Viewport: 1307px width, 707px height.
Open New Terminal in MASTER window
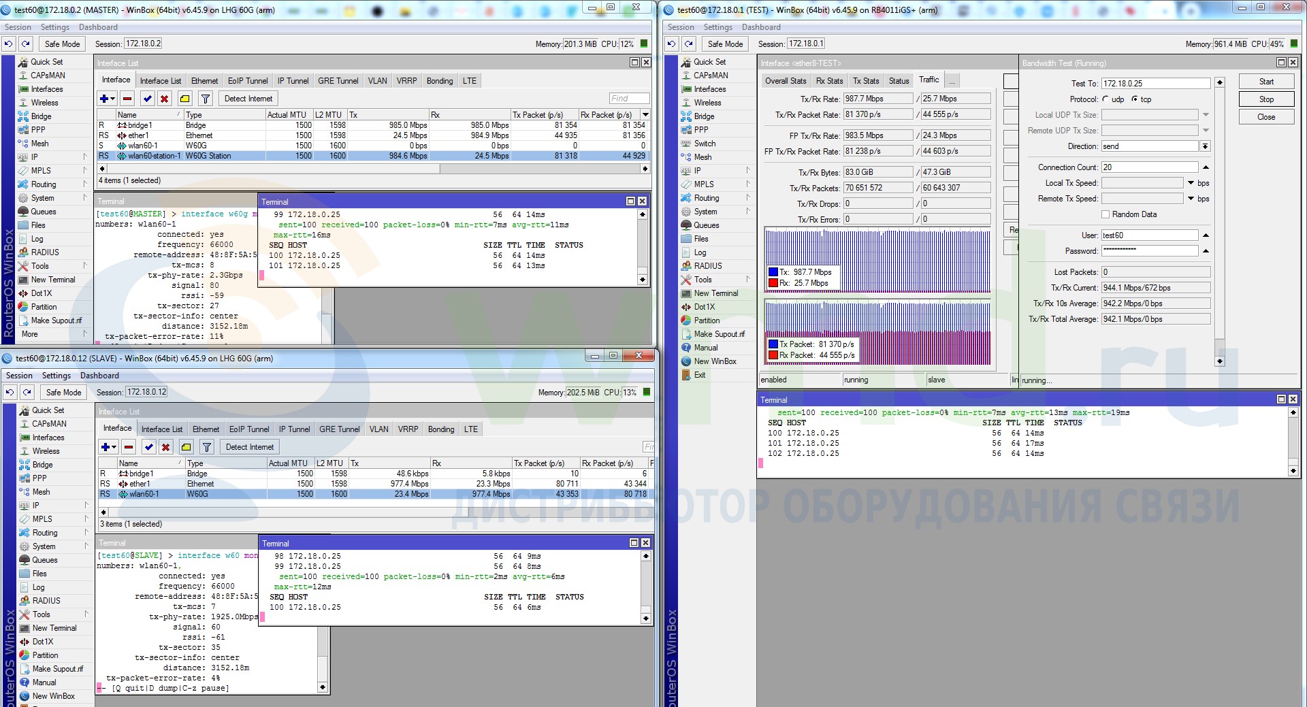point(53,279)
